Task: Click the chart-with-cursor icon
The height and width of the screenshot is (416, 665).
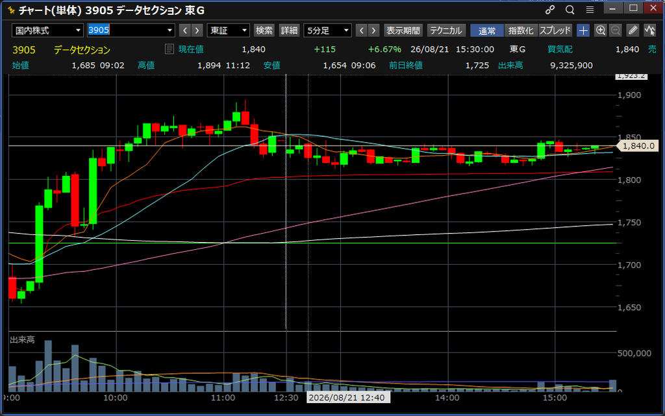Action: click(649, 31)
